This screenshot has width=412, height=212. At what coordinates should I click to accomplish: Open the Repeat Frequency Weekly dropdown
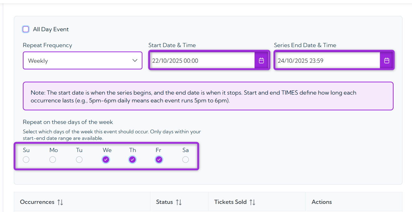pyautogui.click(x=78, y=61)
